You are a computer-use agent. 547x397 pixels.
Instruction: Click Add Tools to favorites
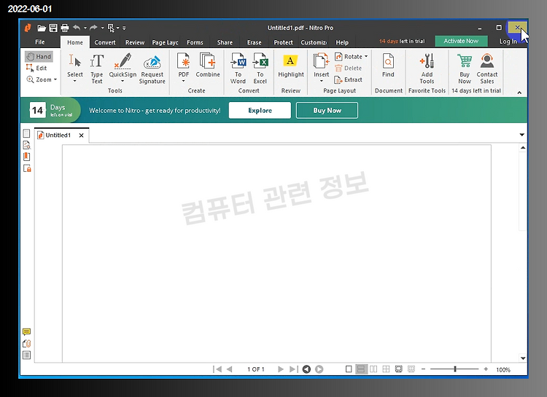[x=427, y=68]
